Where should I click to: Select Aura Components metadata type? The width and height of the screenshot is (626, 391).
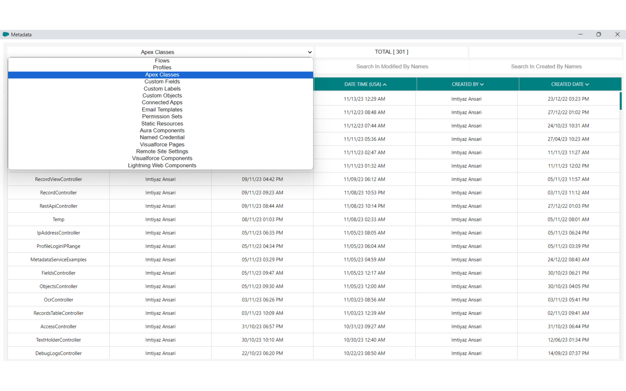[x=162, y=130]
